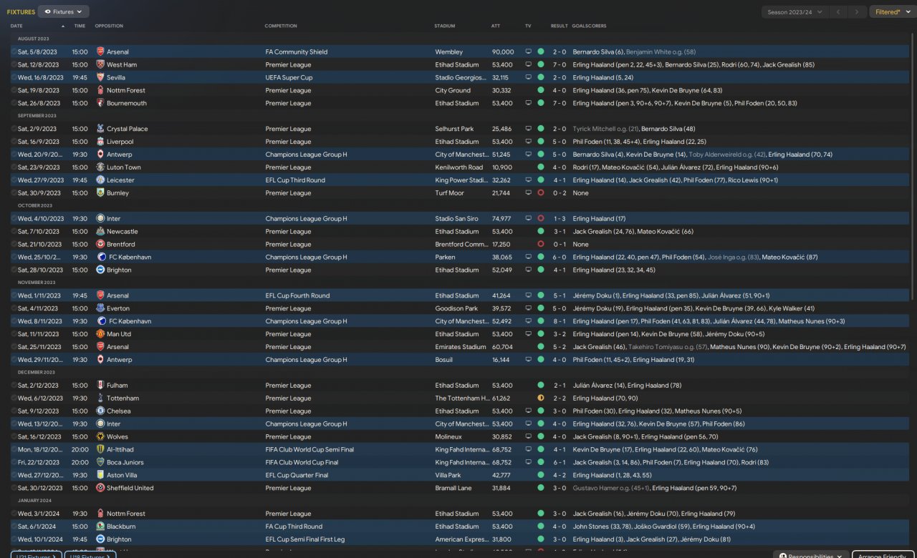Click the 0 - 2 result against Burnley

pos(559,194)
